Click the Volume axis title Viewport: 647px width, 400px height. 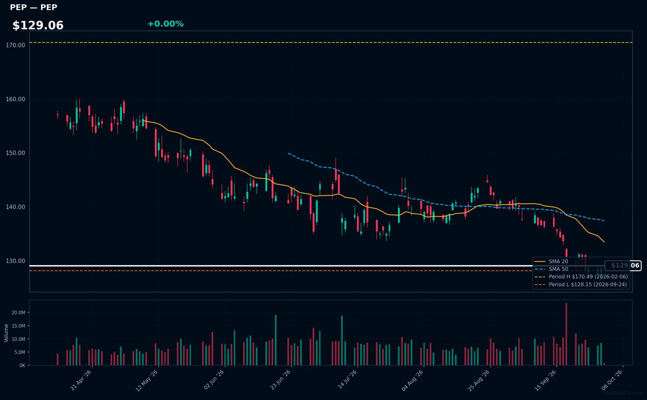tap(6, 333)
